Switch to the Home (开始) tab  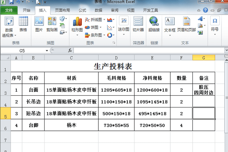(x=26, y=10)
